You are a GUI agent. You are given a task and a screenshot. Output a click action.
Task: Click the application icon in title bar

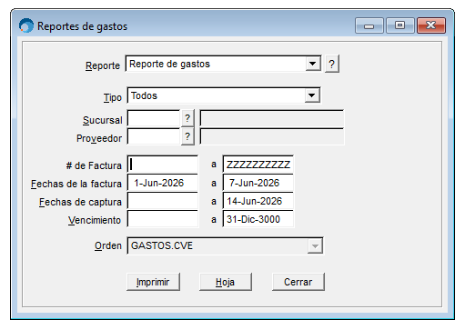pos(26,25)
